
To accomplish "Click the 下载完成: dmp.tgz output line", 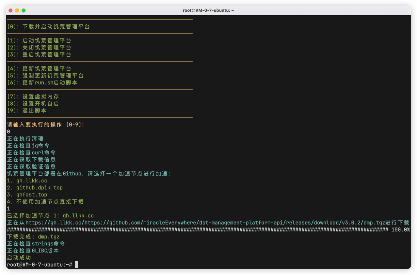I will 33,237.
